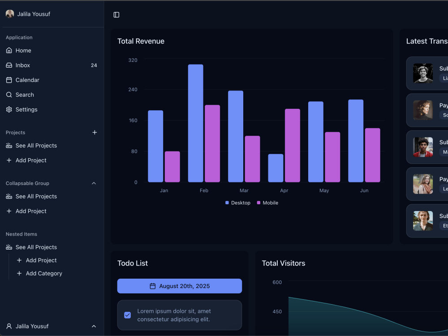Click the Nested Items section label

[x=22, y=234]
